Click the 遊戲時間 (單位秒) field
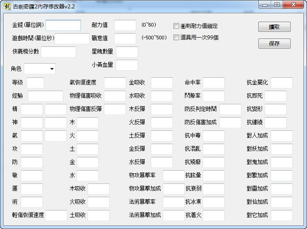This screenshot has height=229, width=307. pyautogui.click(x=73, y=38)
